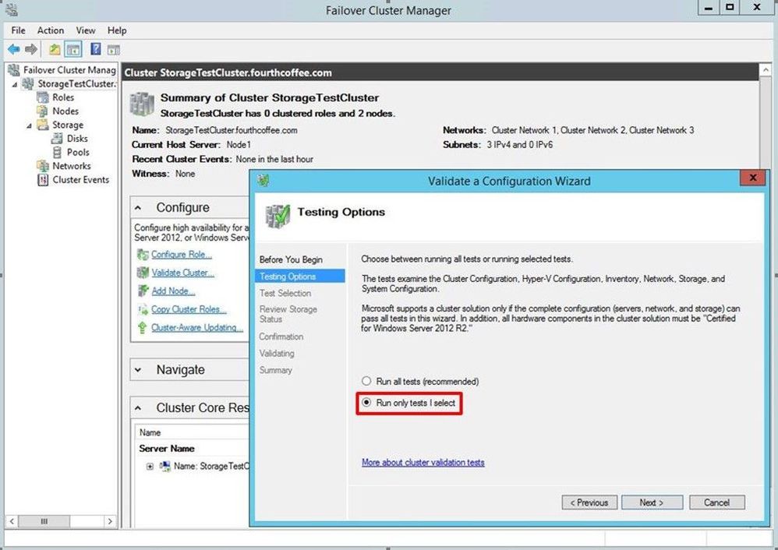778x550 pixels.
Task: Open the Help menu
Action: point(117,30)
